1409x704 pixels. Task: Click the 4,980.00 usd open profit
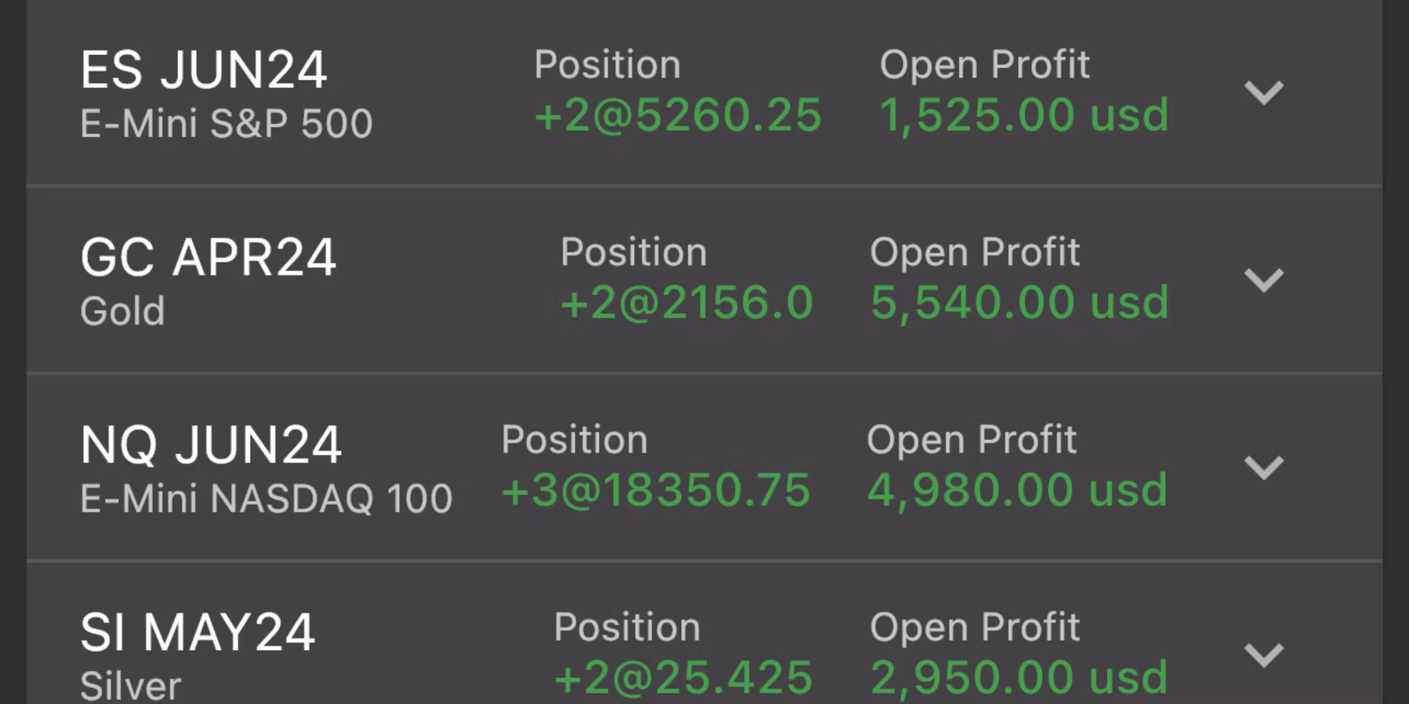(1017, 490)
